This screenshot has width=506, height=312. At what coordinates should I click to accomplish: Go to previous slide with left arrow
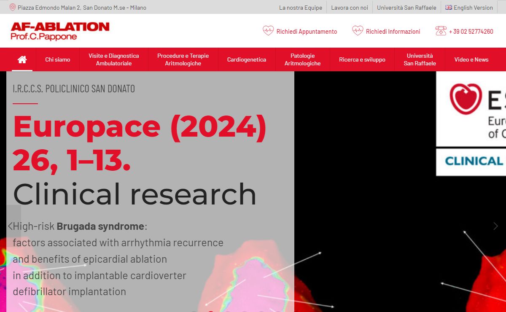pos(11,226)
